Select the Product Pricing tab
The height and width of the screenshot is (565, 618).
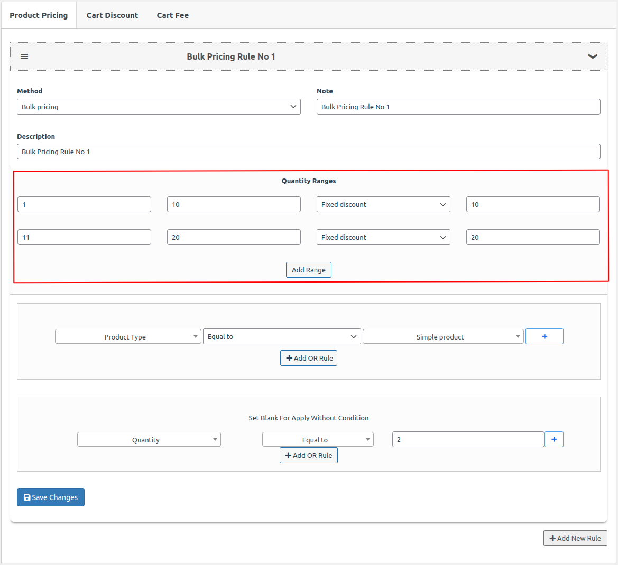pyautogui.click(x=38, y=15)
